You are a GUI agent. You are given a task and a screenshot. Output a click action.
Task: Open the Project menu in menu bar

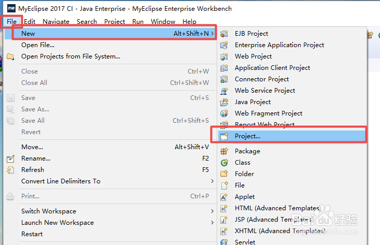(x=115, y=22)
